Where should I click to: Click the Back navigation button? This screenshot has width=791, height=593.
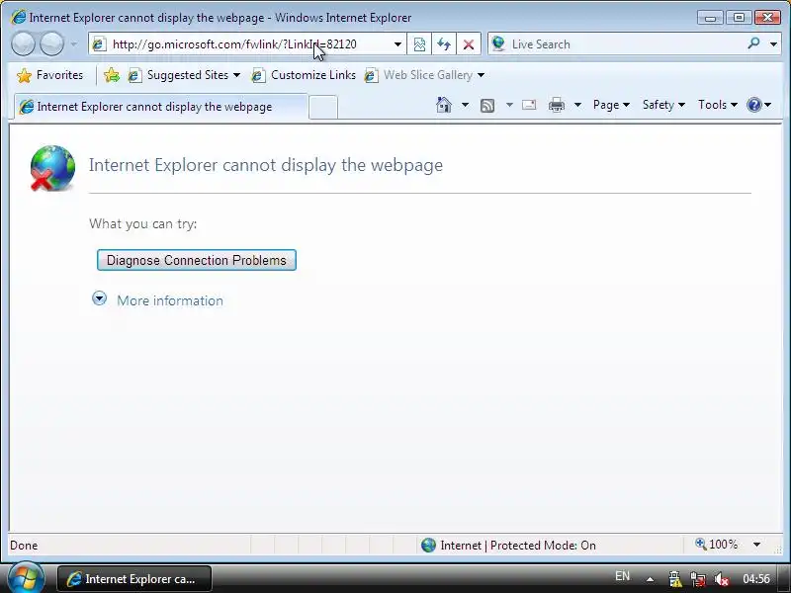pyautogui.click(x=23, y=43)
